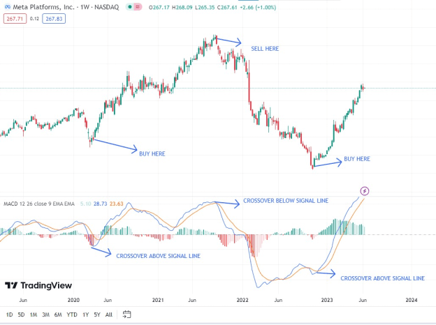Click the 2023 label on time axis
Viewport: 436px width, 325px height.
point(327,300)
